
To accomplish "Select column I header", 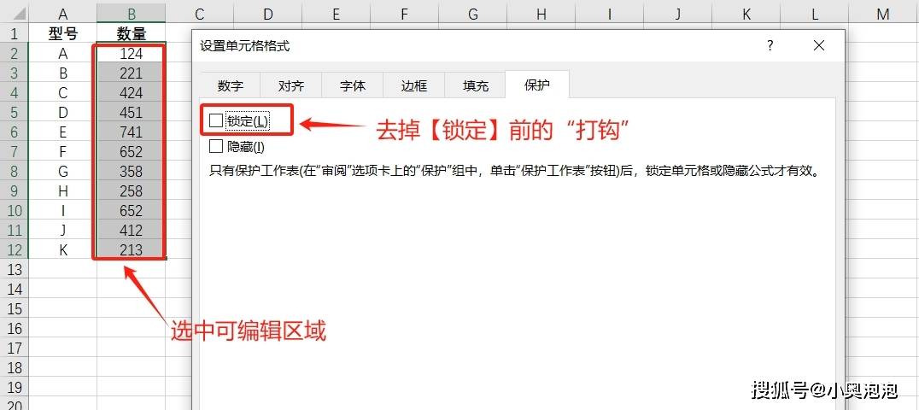I will [610, 14].
